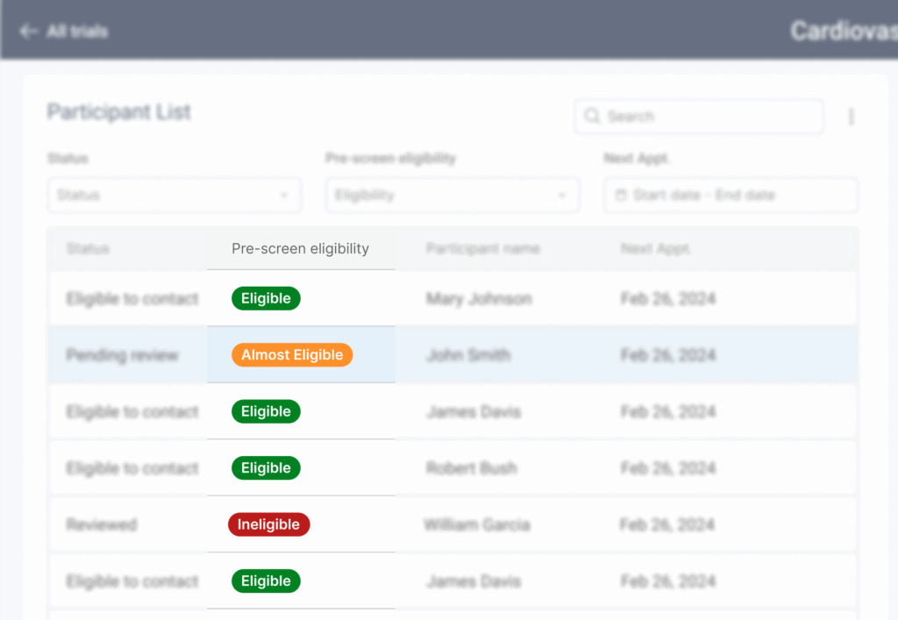Open the three-dot more options menu

[x=851, y=117]
